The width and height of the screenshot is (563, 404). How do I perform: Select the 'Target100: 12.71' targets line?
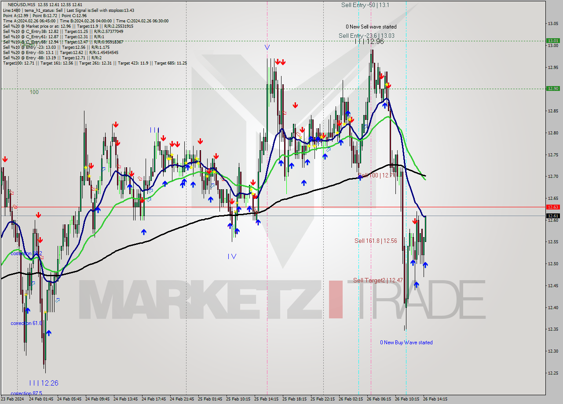click(95, 63)
